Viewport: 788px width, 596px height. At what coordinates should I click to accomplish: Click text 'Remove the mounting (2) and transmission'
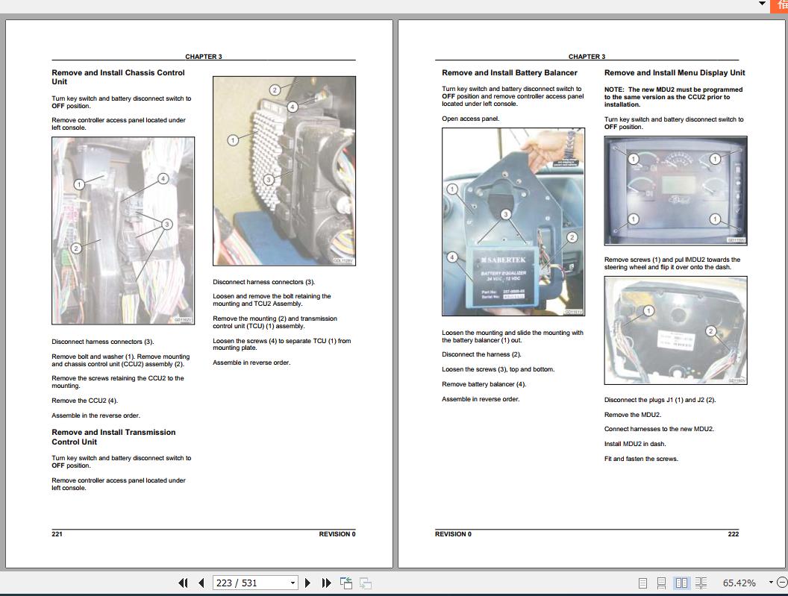[275, 318]
